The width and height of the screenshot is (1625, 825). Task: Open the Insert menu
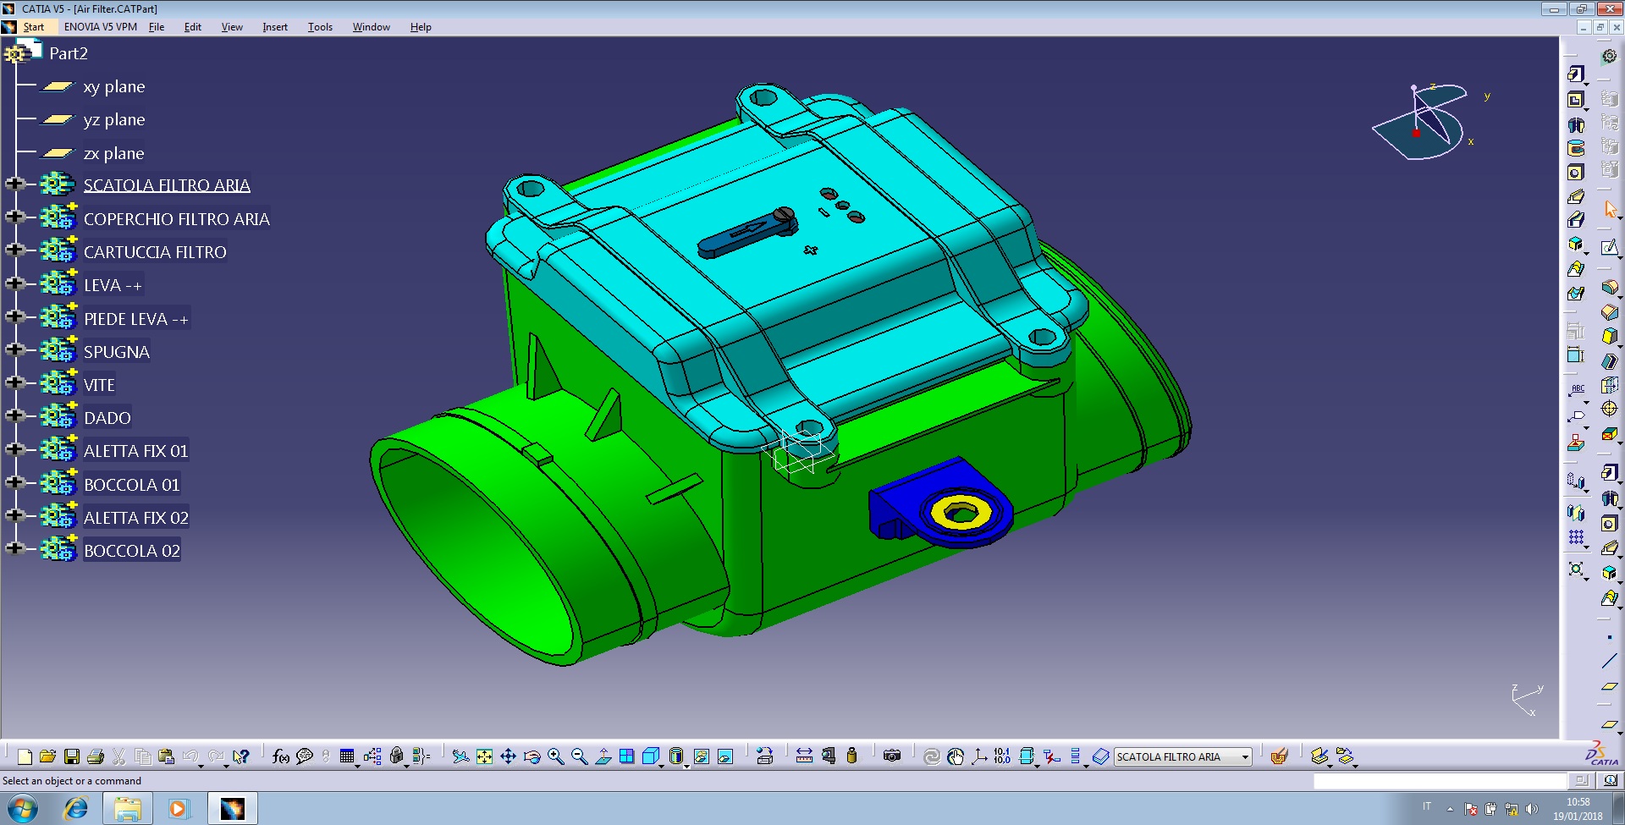point(275,27)
